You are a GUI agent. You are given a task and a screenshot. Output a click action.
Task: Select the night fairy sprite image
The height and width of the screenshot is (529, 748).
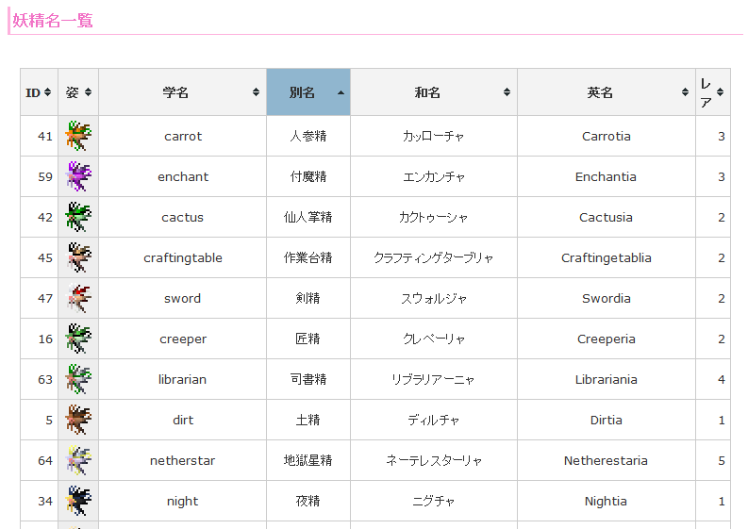(78, 502)
